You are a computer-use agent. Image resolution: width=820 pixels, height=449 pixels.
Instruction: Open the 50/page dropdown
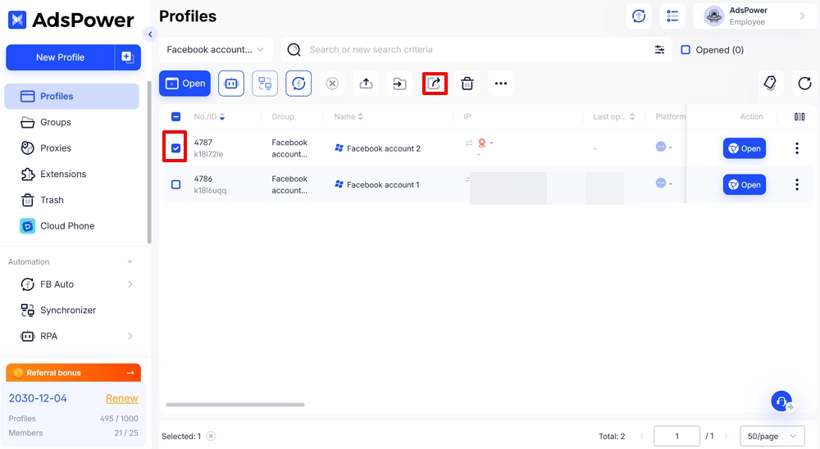(772, 437)
